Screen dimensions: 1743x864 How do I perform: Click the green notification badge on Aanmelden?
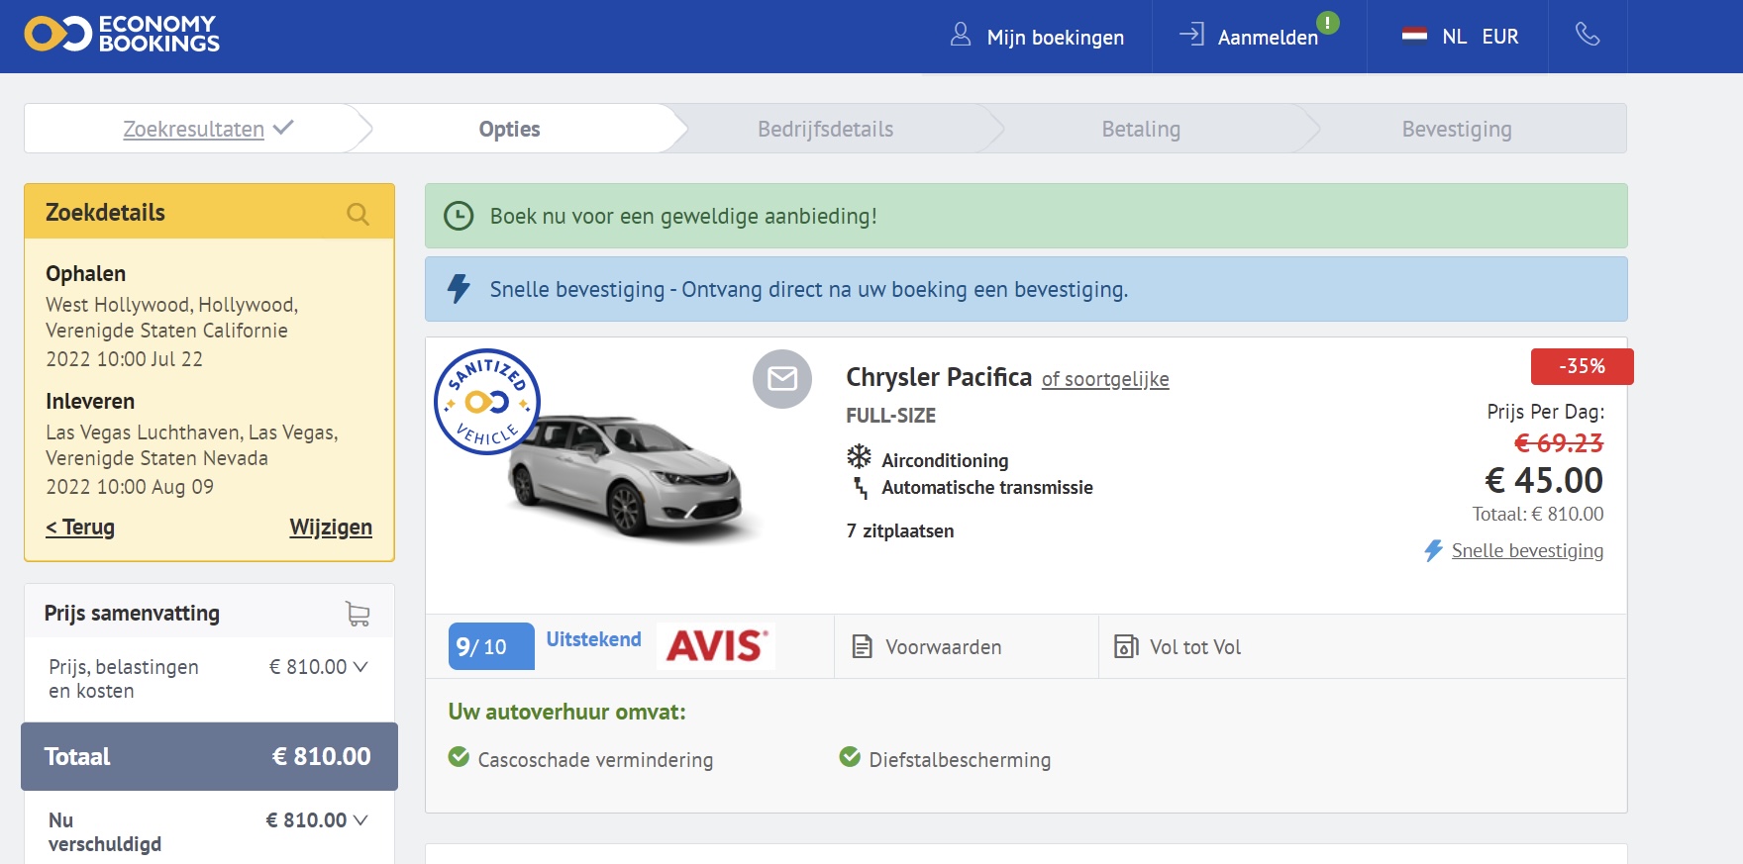point(1327,22)
